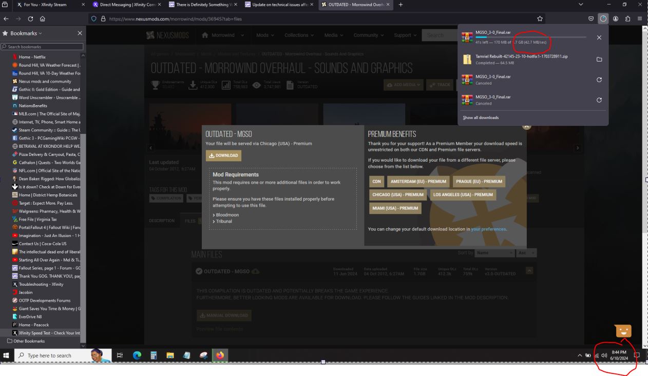Open the list all tabs dropdown
This screenshot has width=648, height=376.
pos(581,5)
